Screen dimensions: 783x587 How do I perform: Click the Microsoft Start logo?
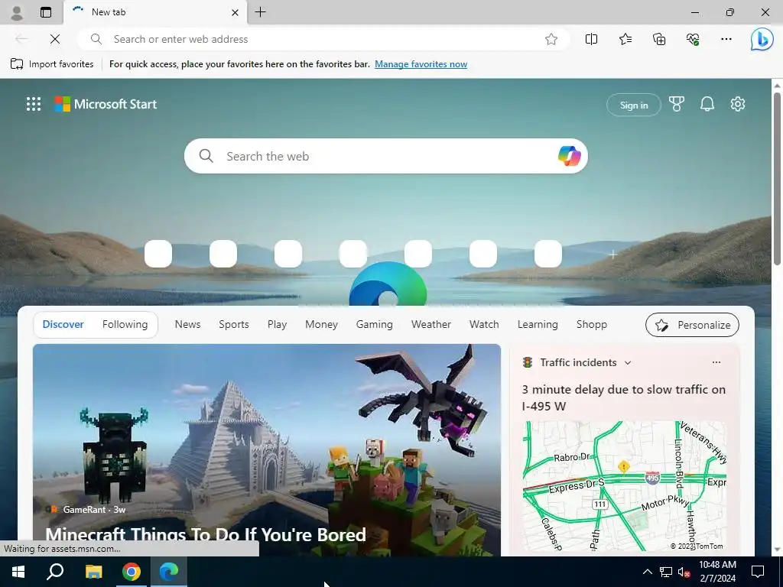pyautogui.click(x=106, y=104)
